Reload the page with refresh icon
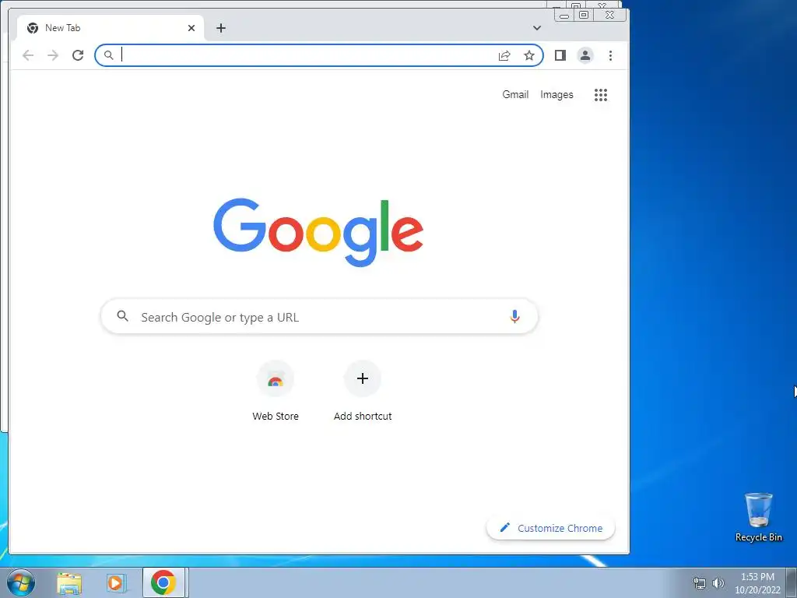The height and width of the screenshot is (598, 797). coord(78,55)
